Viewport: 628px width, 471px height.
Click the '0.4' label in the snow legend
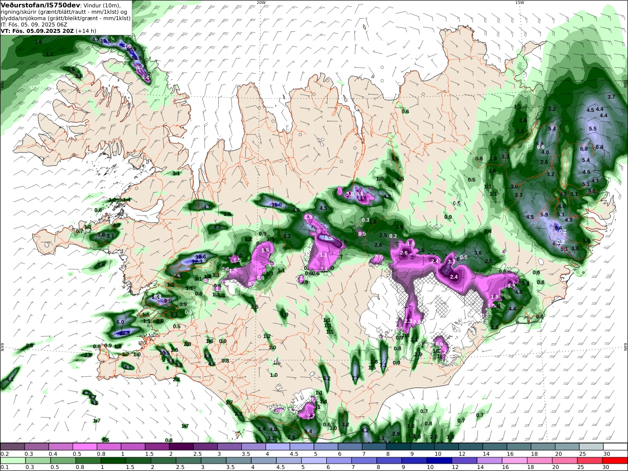click(x=53, y=454)
